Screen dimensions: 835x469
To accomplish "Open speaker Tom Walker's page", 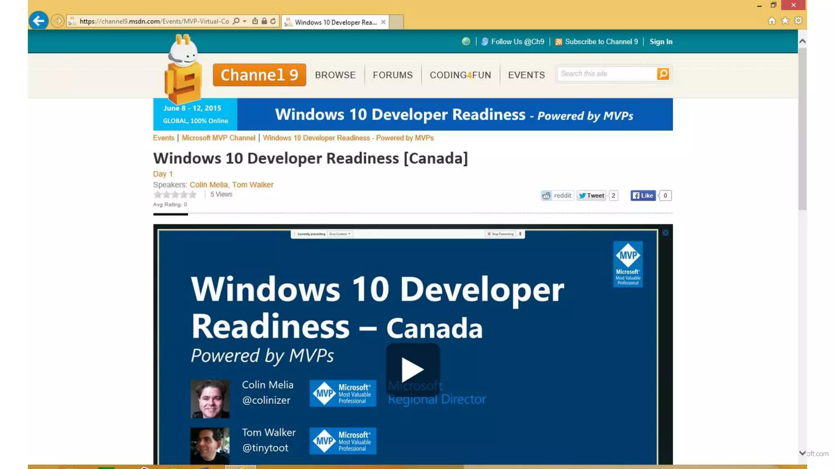I will pos(253,185).
